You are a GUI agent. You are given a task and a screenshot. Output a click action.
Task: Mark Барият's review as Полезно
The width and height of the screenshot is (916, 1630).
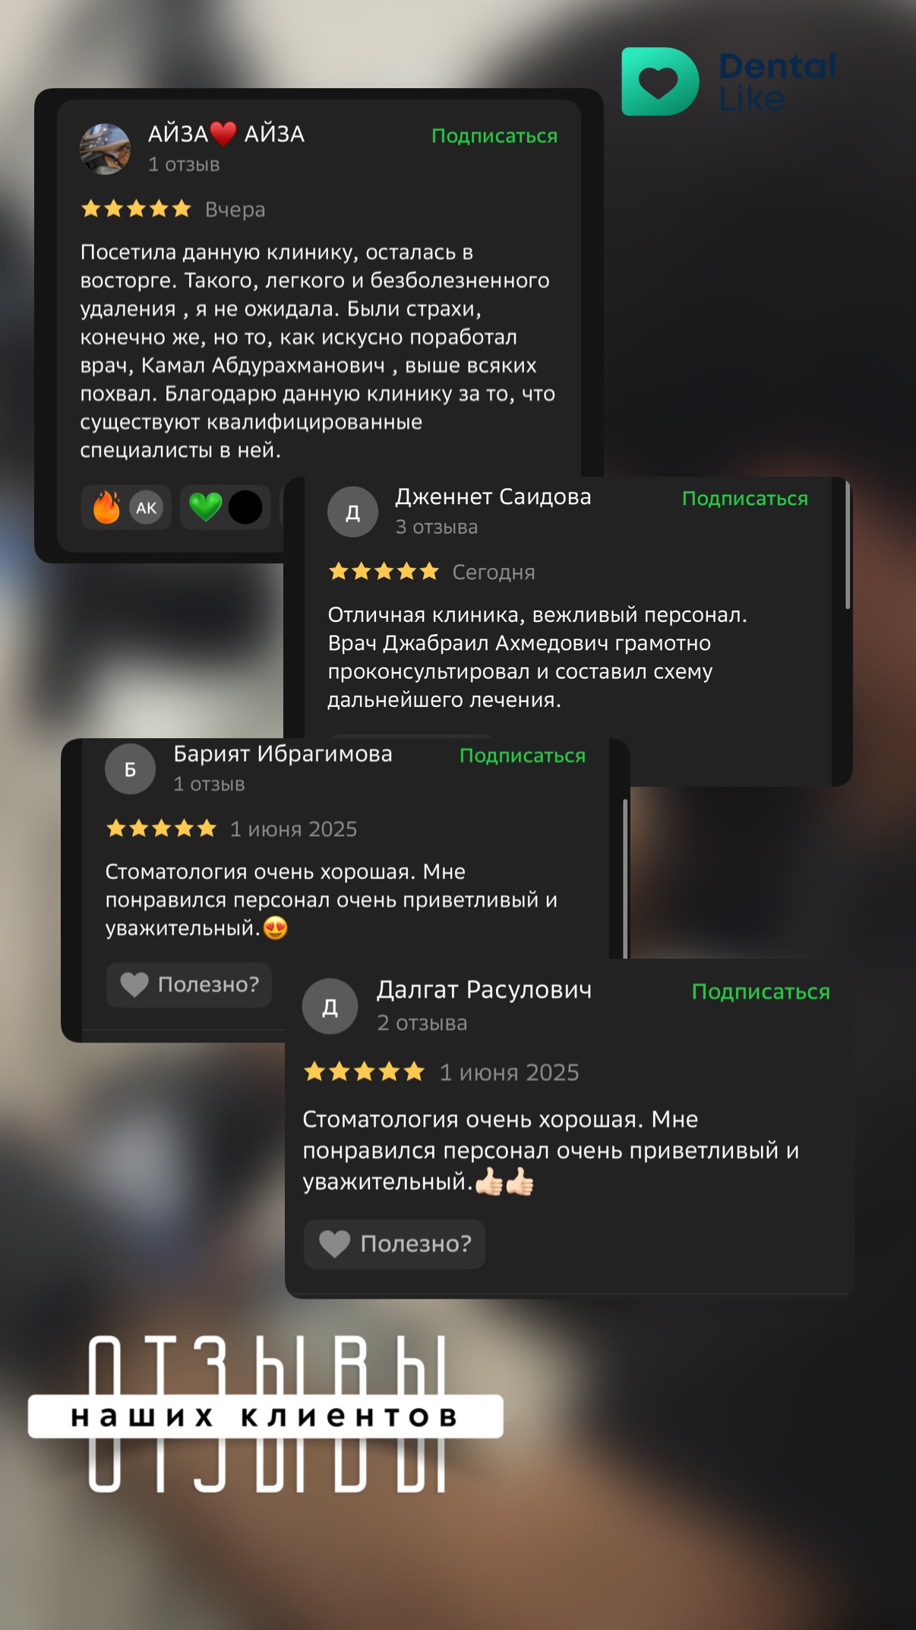pos(189,985)
